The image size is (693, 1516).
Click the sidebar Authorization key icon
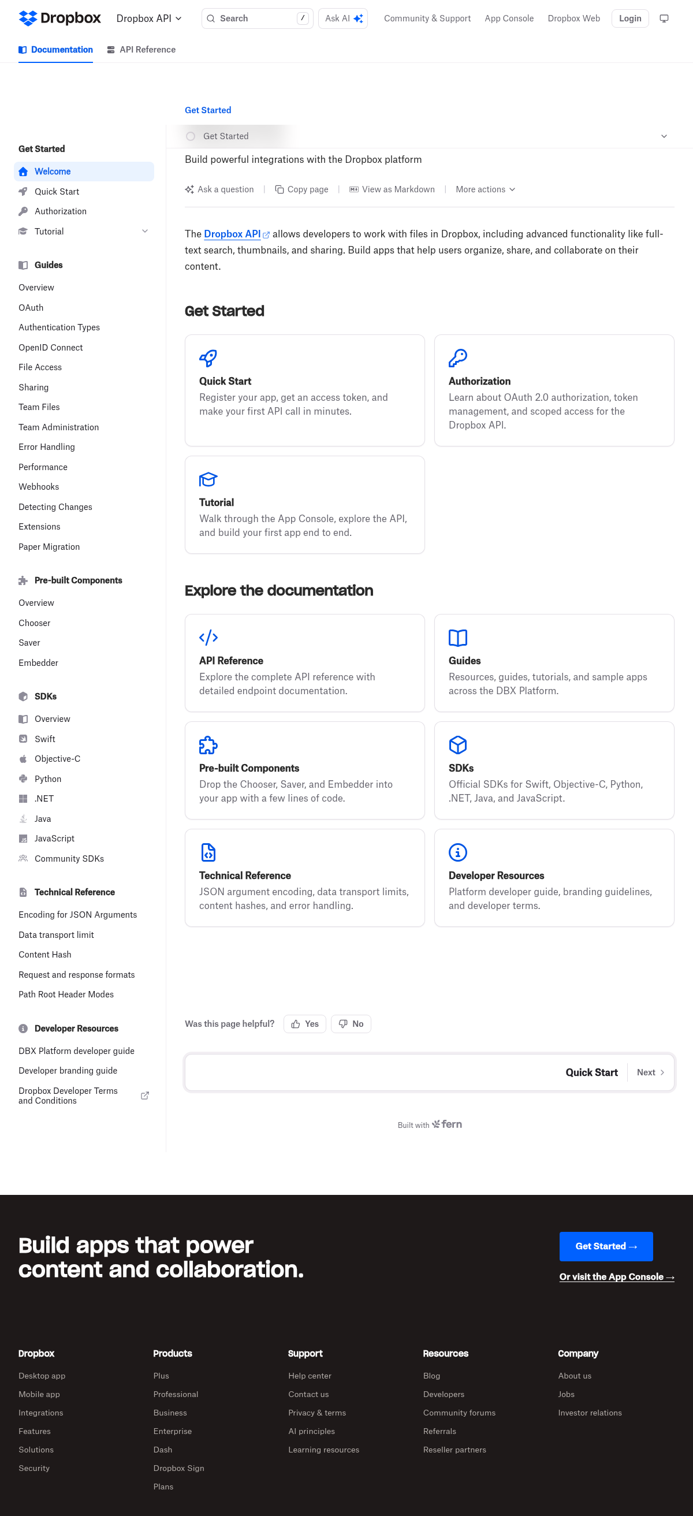click(23, 211)
